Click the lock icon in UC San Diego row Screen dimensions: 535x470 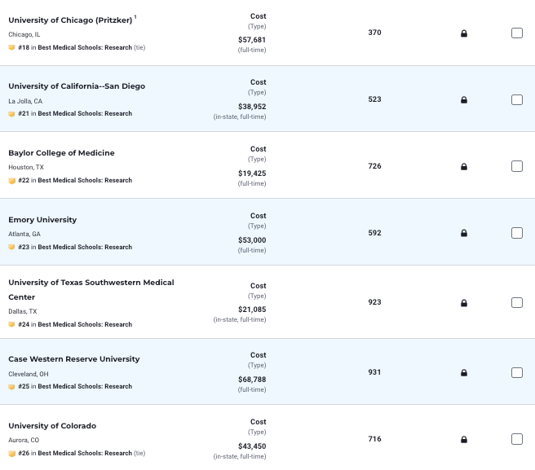464,100
